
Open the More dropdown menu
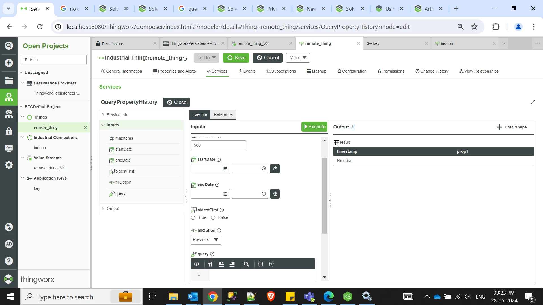tap(298, 58)
